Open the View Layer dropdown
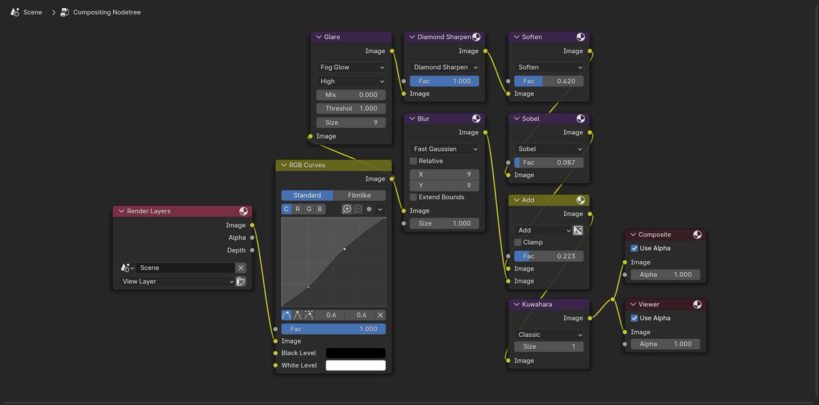This screenshot has height=405, width=819. point(177,282)
